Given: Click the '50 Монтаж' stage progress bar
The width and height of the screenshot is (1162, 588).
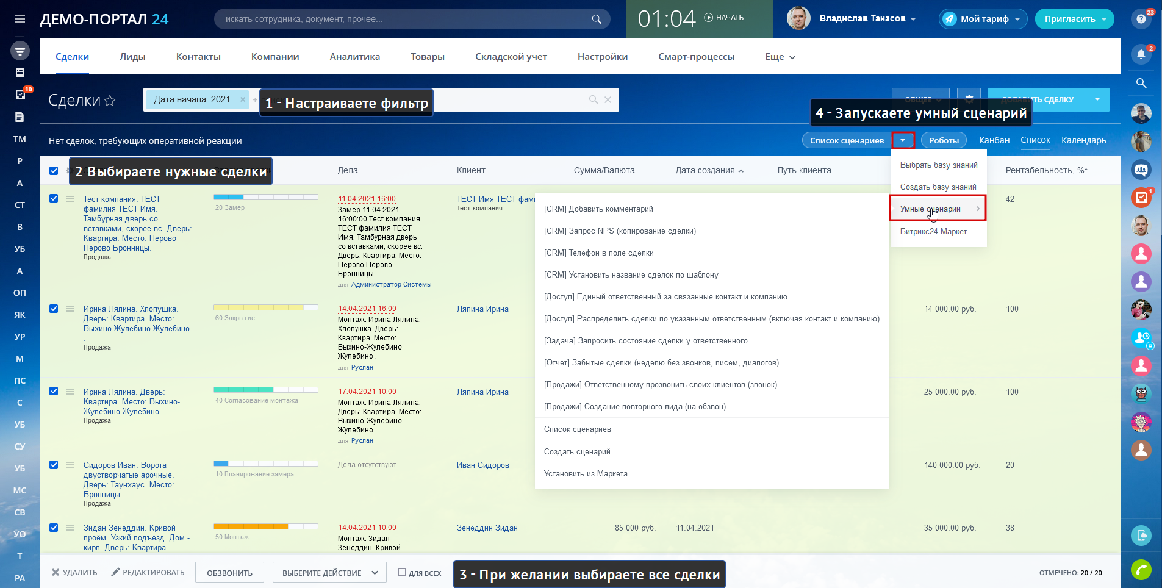Looking at the screenshot, I should [266, 526].
